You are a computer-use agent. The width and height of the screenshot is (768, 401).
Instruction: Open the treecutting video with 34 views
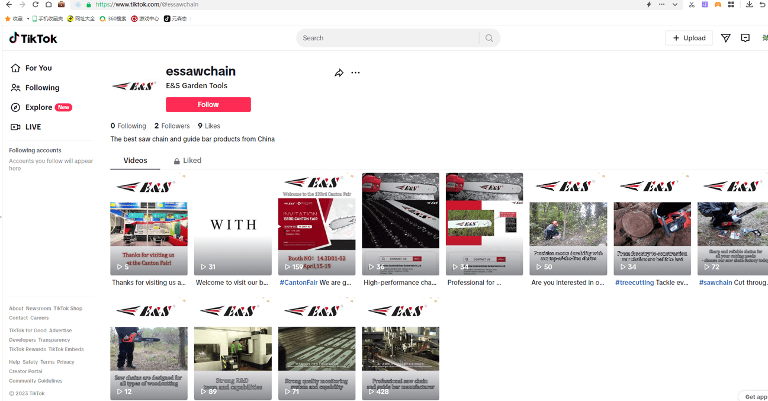pyautogui.click(x=652, y=224)
